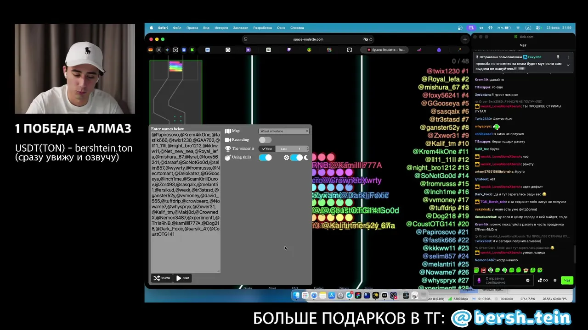Viewport: 588px width, 330px height.
Task: Click the Recording camera icon
Action: tap(227, 140)
